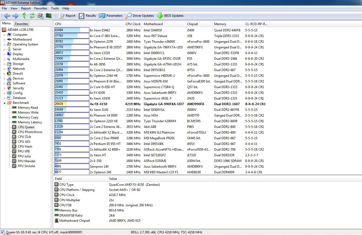This screenshot has height=235, width=362.
Task: Click the Value column header in details
Action: click(x=160, y=179)
